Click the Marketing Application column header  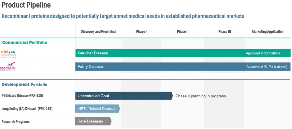pos(268,32)
